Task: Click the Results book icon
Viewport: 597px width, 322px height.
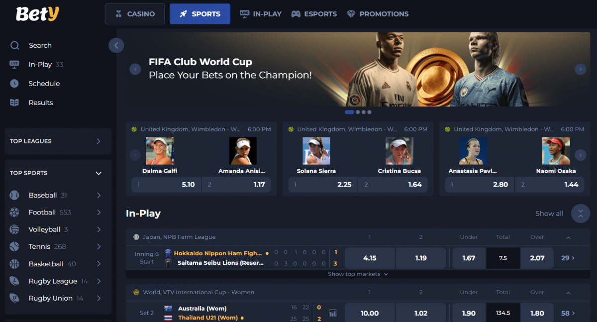Action: pyautogui.click(x=14, y=103)
